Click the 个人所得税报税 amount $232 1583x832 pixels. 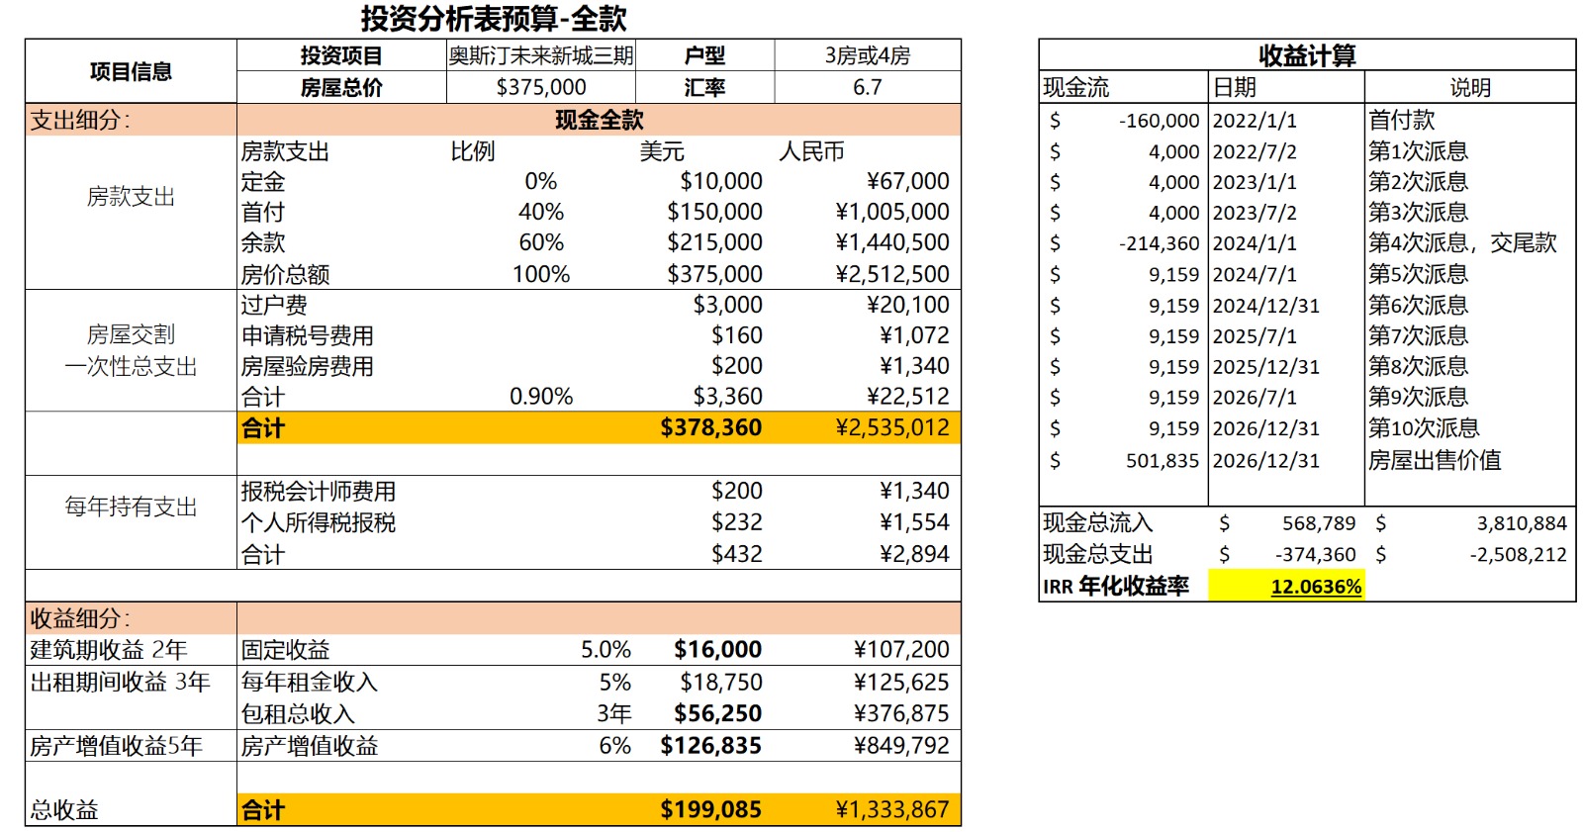click(737, 522)
